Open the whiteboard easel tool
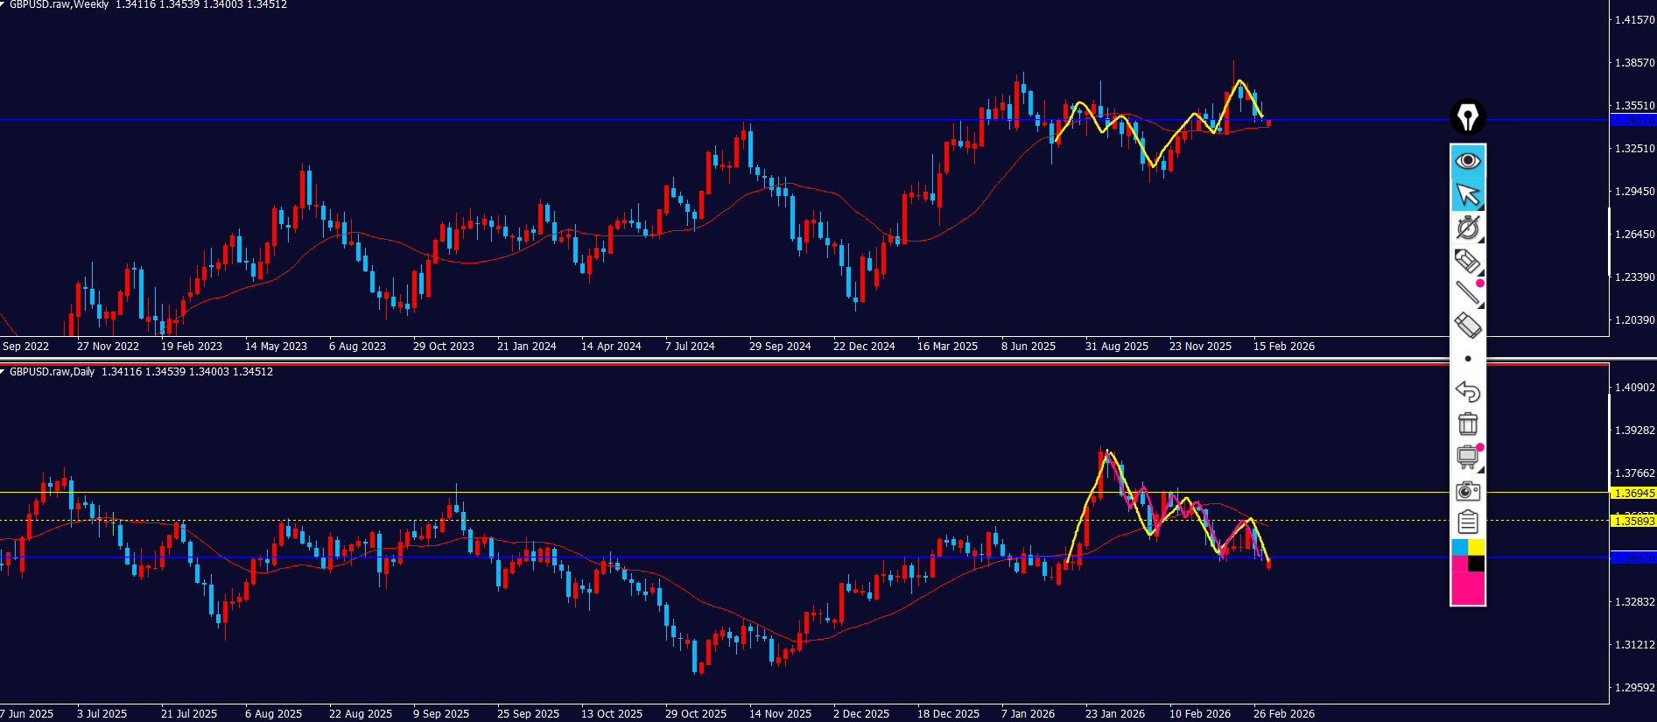1657x722 pixels. (1468, 457)
